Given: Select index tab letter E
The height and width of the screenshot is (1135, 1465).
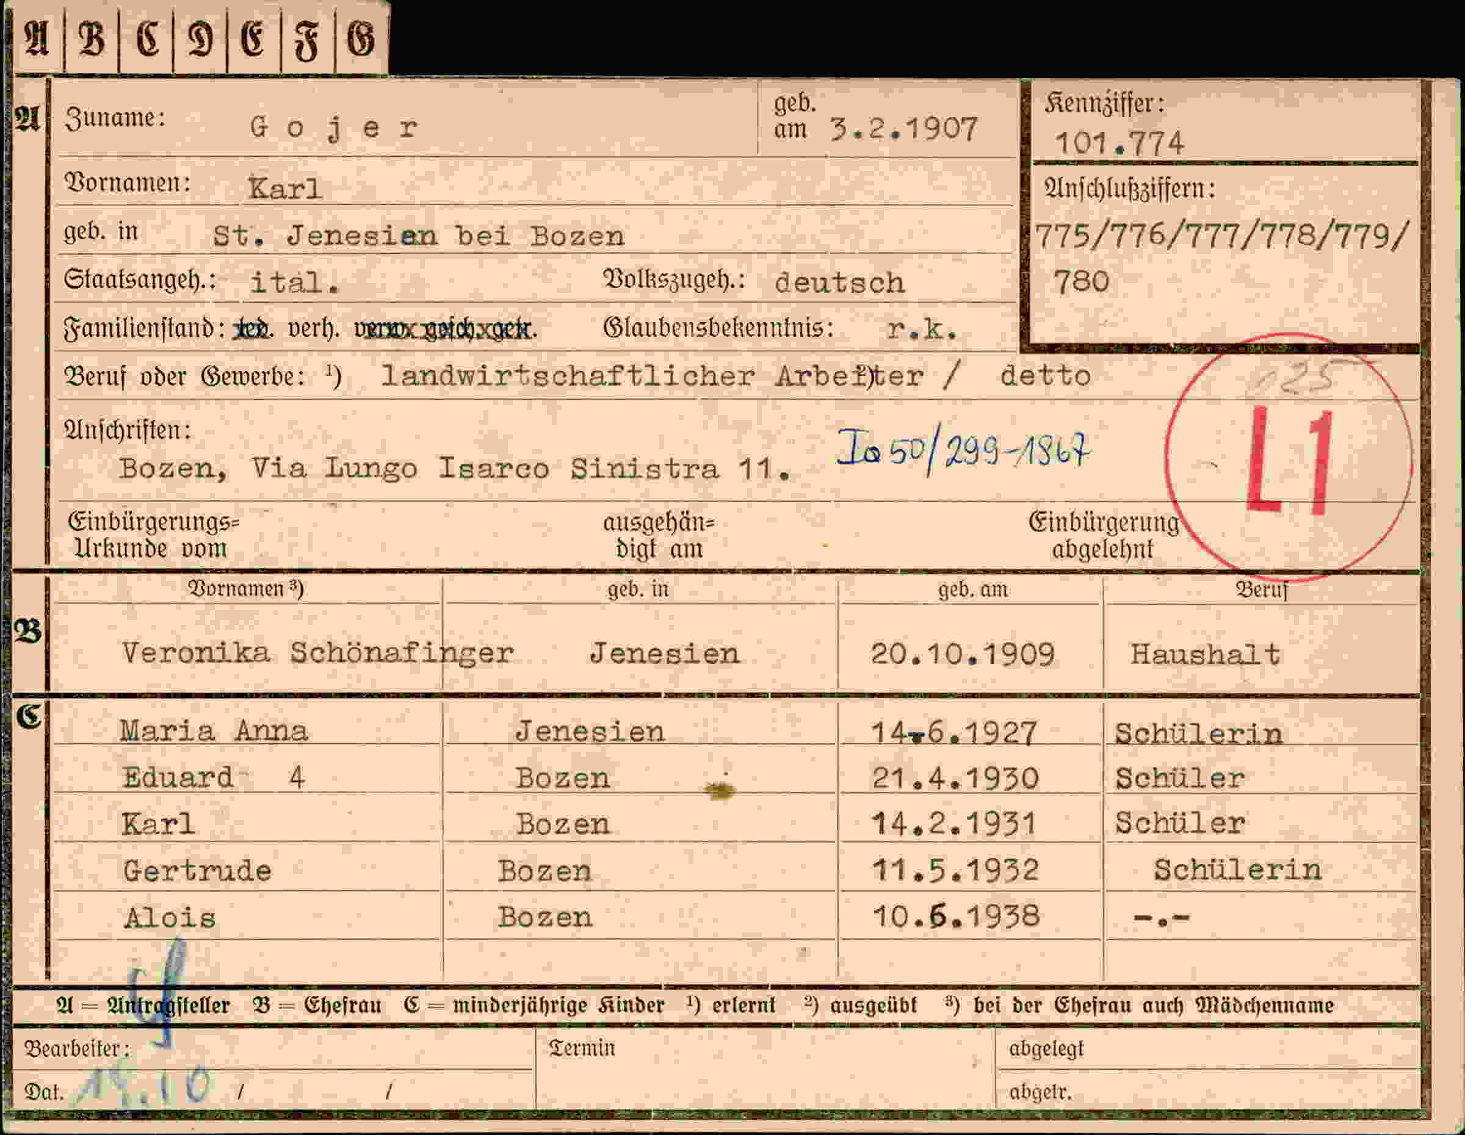Looking at the screenshot, I should [x=253, y=38].
